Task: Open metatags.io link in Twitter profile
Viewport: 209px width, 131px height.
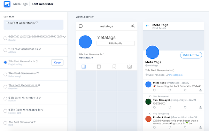Action: tap(176, 75)
